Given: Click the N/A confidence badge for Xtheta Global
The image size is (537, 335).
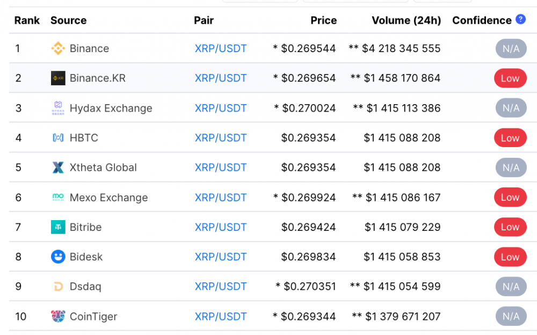Looking at the screenshot, I should (x=511, y=168).
